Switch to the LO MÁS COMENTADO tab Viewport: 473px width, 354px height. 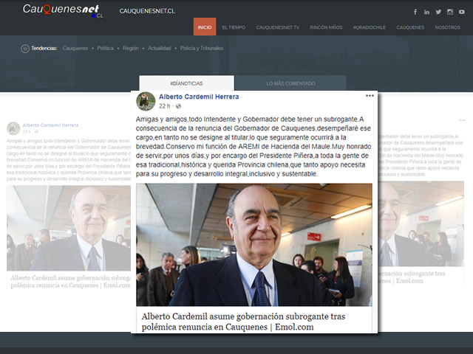pos(290,83)
